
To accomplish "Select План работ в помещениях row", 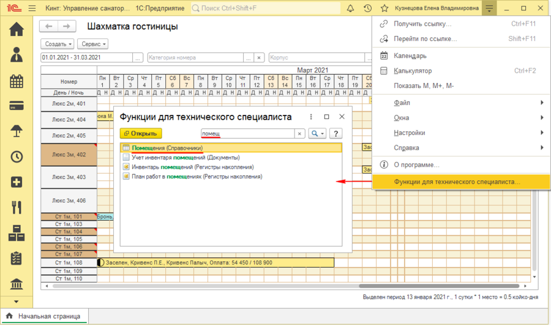I will point(231,177).
